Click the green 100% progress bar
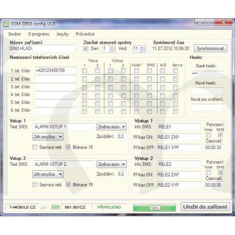This screenshot has height=235, width=235. (155, 208)
